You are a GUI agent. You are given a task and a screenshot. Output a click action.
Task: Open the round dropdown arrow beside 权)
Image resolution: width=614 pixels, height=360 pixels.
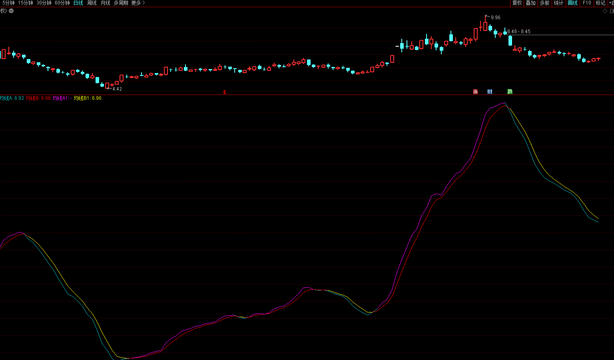pyautogui.click(x=11, y=11)
